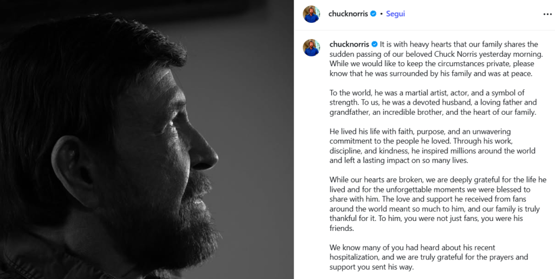This screenshot has height=279, width=555.
Task: Open the three-dot more options menu
Action: 547,14
